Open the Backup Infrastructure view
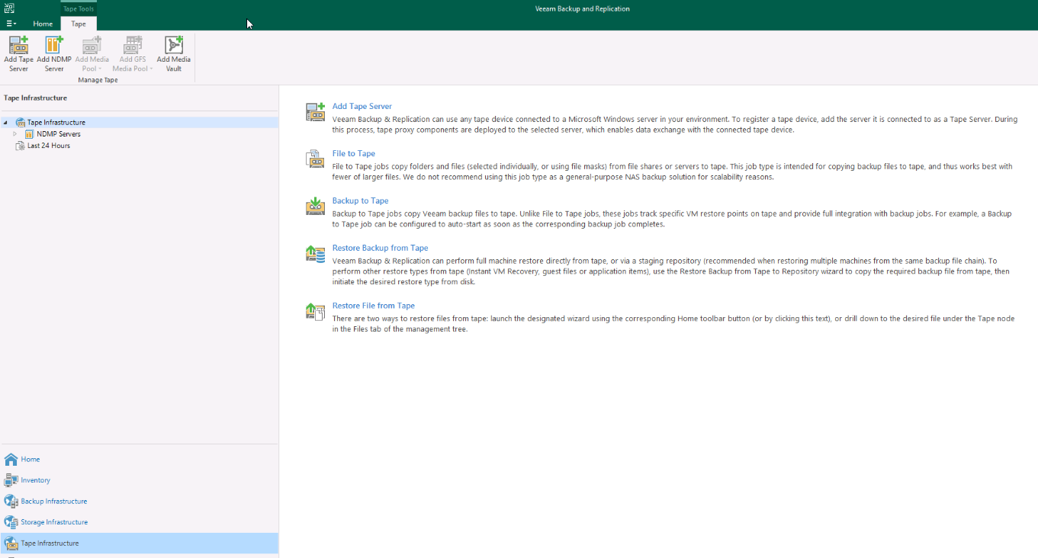This screenshot has height=558, width=1038. [53, 502]
